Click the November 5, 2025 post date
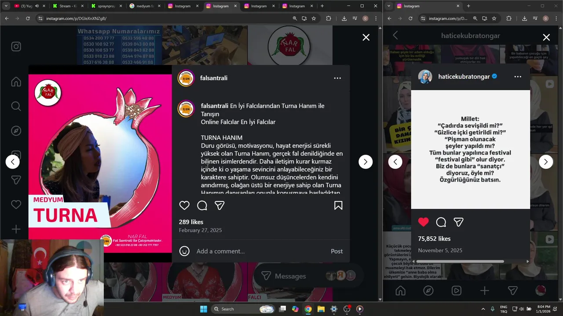Viewport: 563px width, 316px height. point(440,250)
